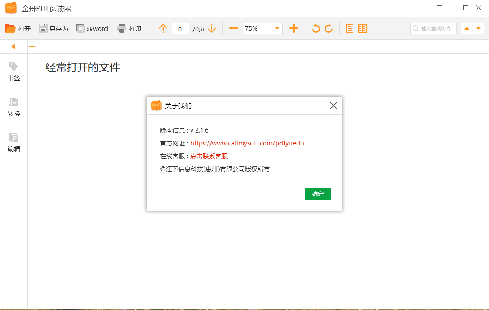This screenshot has height=310, width=489.
Task: Maximize the PDF reader window
Action: (465, 8)
